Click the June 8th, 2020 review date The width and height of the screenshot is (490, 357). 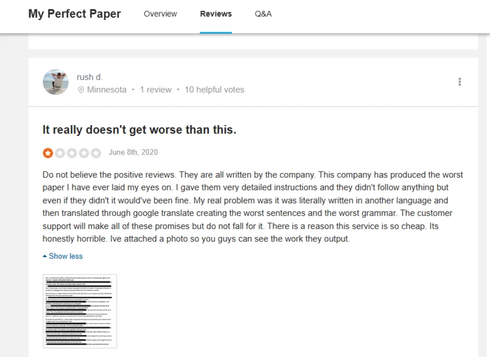(x=133, y=152)
